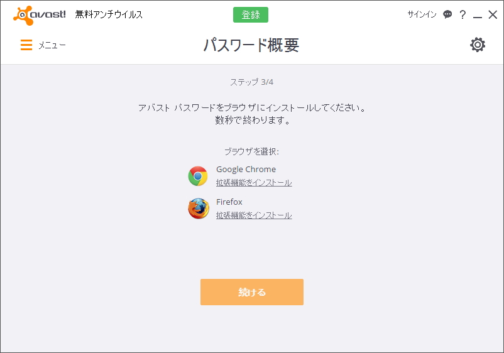The width and height of the screenshot is (504, 353).
Task: Click the '数秒で終わります。' text line
Action: 253,120
